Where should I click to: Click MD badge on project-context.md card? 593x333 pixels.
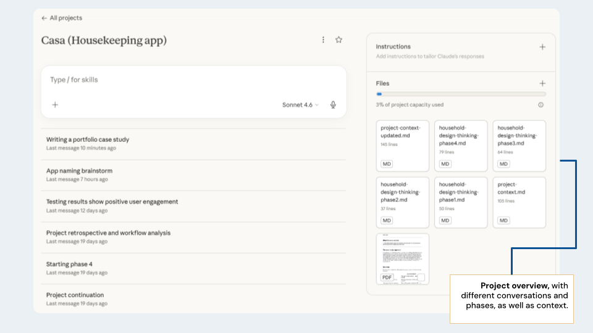503,221
